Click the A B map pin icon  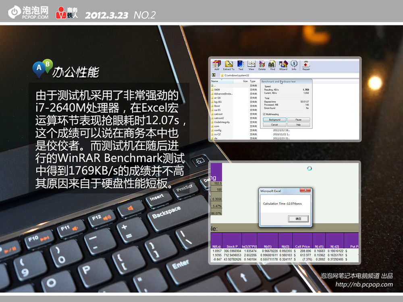click(42, 68)
